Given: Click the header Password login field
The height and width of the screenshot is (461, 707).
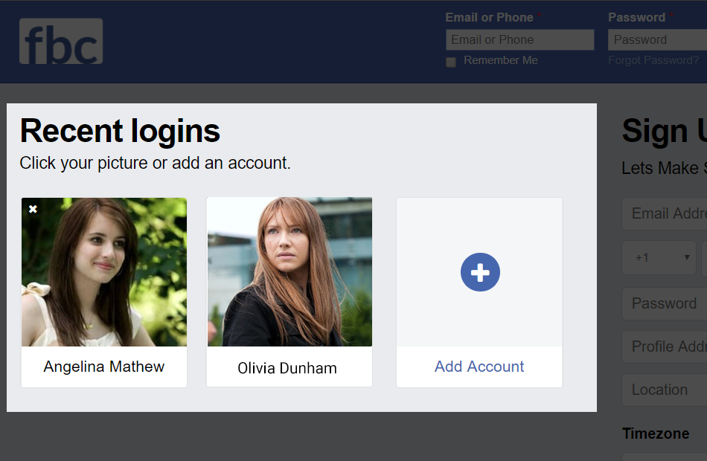Looking at the screenshot, I should point(656,40).
